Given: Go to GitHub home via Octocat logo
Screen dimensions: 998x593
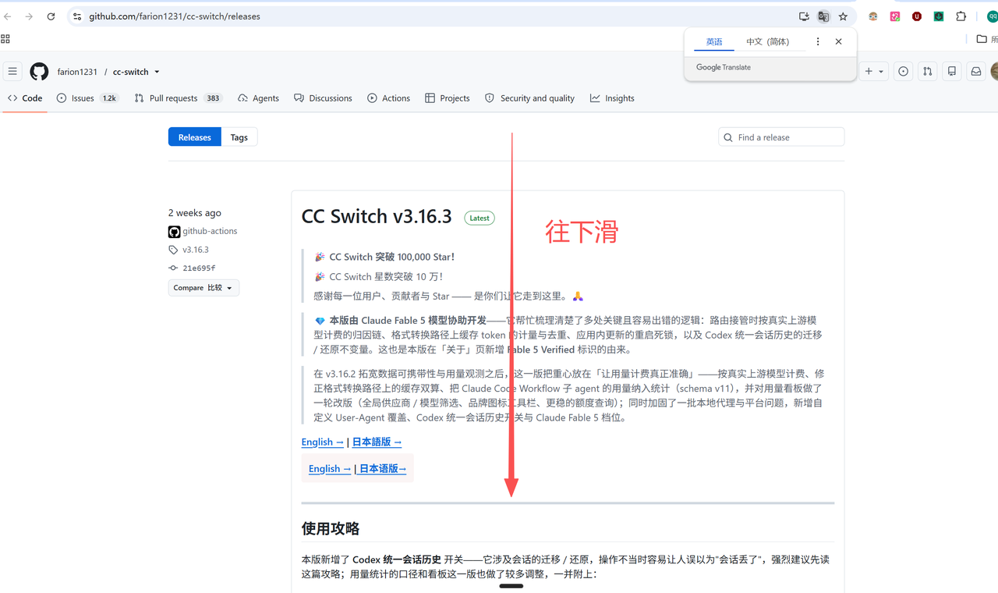Looking at the screenshot, I should (39, 72).
